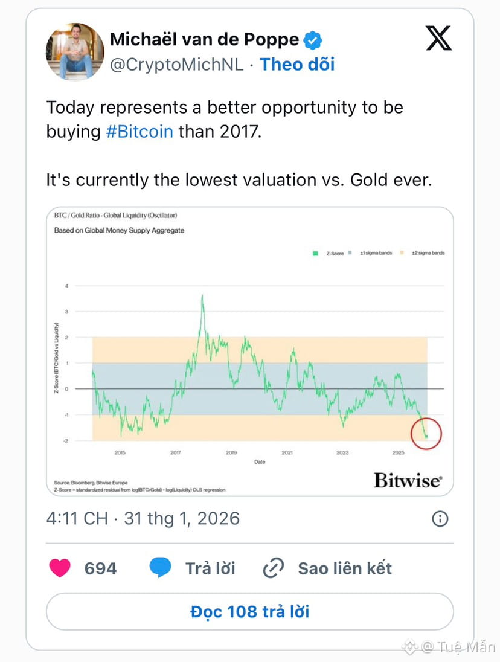Click the Bitwise logo on chart
This screenshot has width=500, height=662.
click(408, 480)
